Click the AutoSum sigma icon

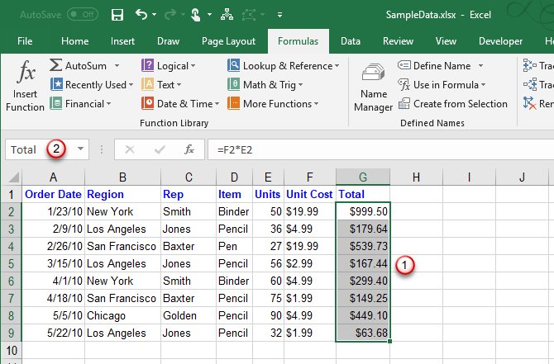(56, 65)
